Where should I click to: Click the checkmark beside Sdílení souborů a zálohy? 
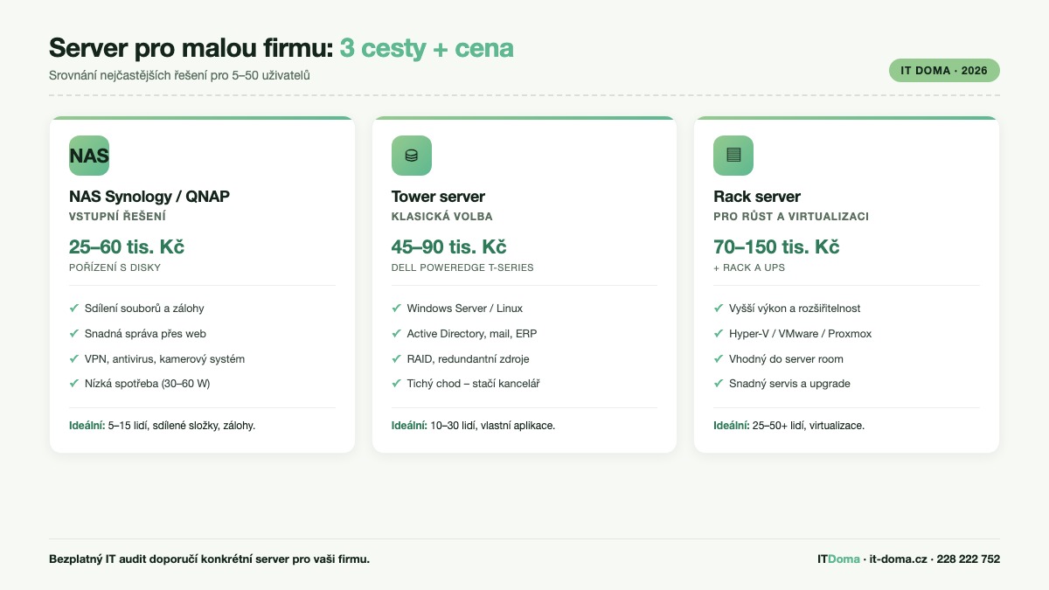[x=74, y=309]
